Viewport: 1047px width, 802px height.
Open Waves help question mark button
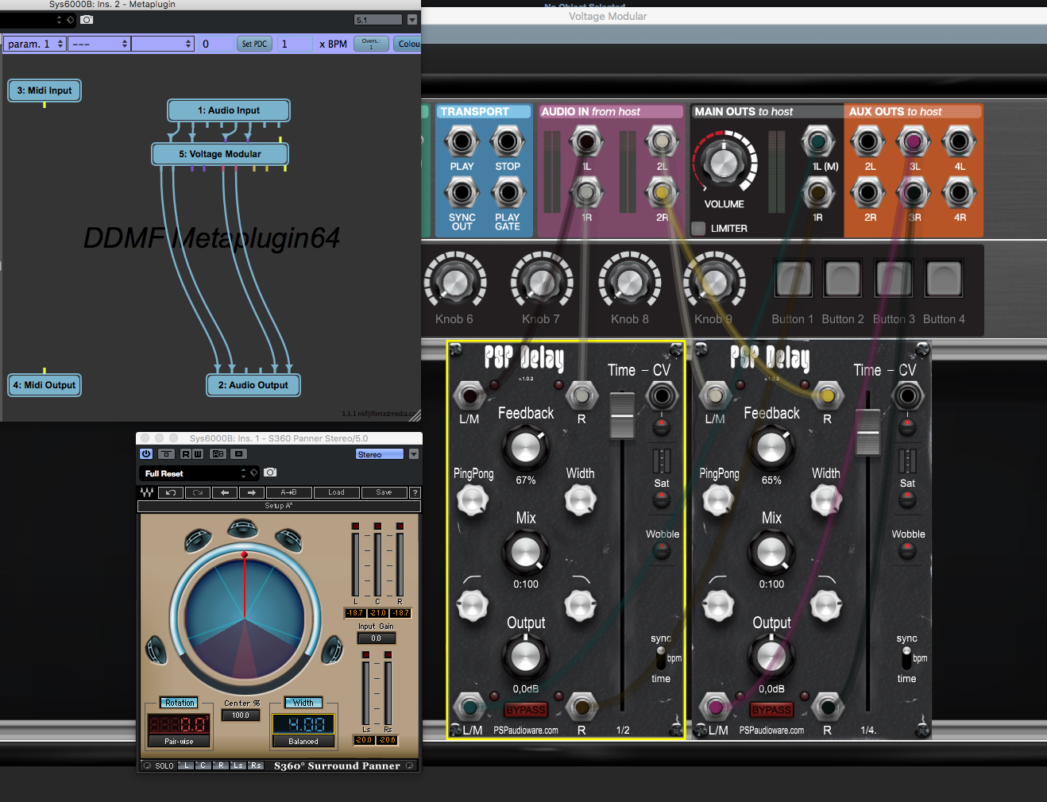pyautogui.click(x=415, y=492)
